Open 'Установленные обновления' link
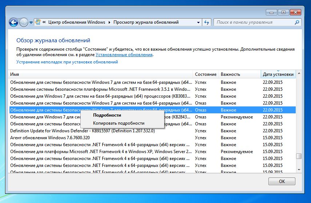This screenshot has width=311, height=203. click(124, 55)
